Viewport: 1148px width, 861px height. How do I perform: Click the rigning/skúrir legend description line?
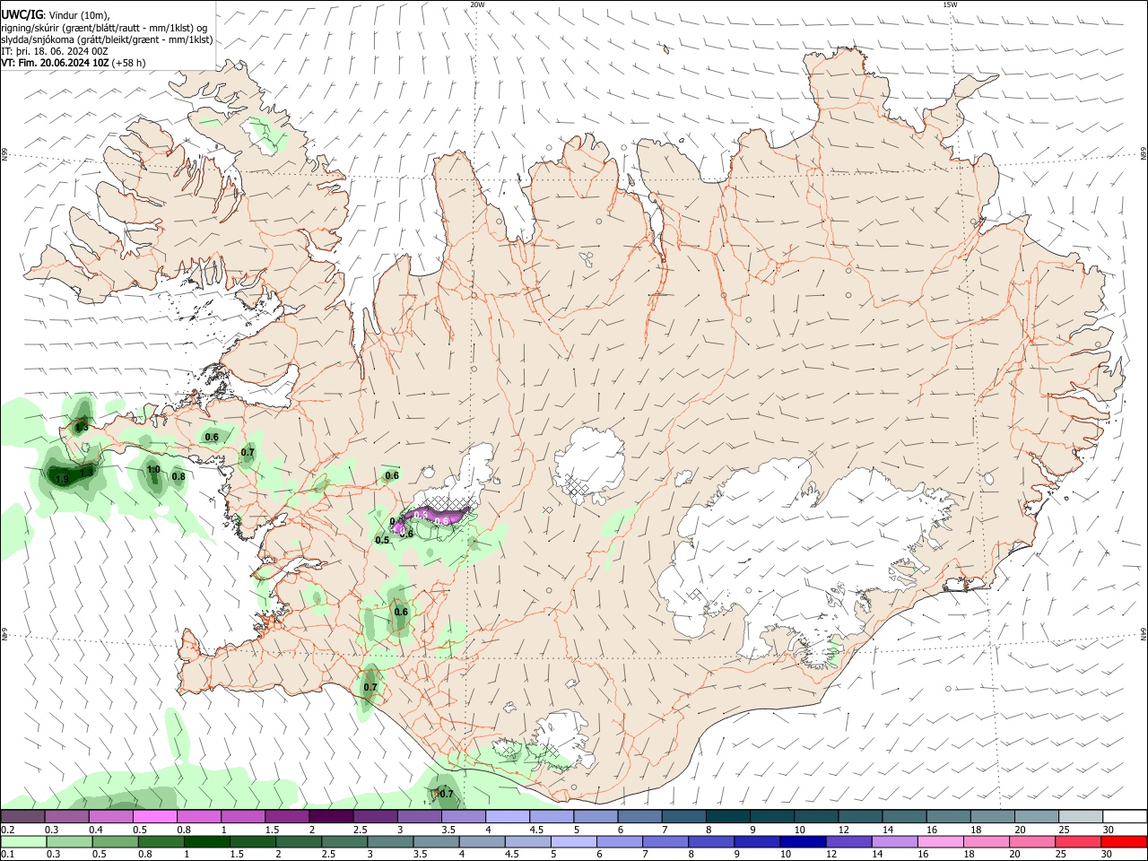104,28
